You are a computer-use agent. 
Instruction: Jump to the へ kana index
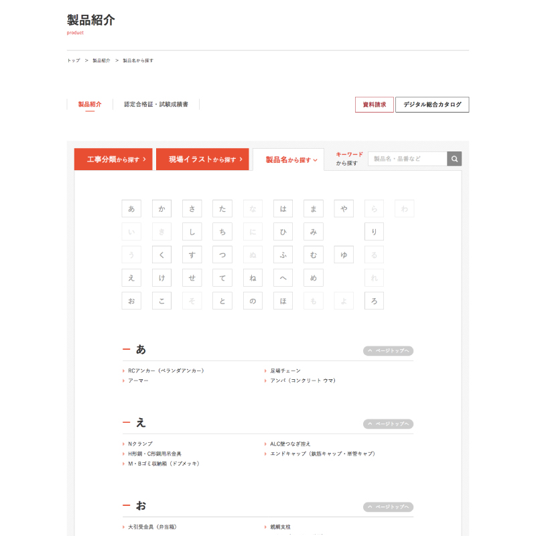283,278
